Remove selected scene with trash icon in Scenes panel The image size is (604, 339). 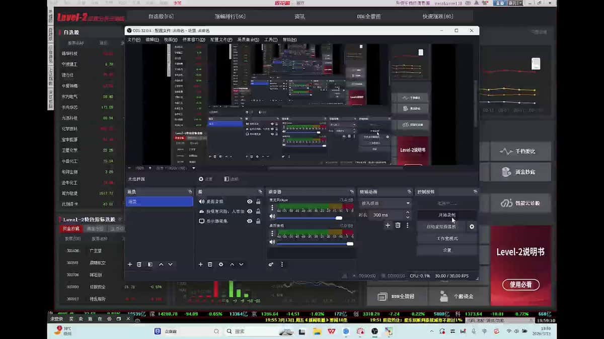click(x=139, y=264)
